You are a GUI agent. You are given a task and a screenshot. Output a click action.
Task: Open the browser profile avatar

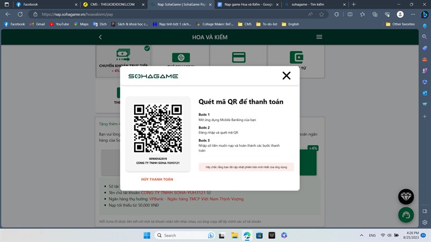tap(400, 15)
